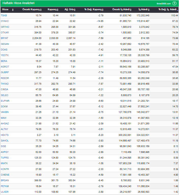Viewport: 179px width, 195px height.
Task: Open the CWENE stock link
Action: click(5, 175)
